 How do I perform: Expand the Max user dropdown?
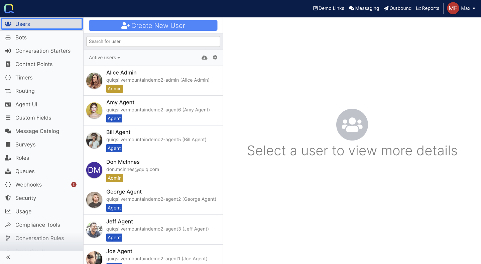click(468, 8)
